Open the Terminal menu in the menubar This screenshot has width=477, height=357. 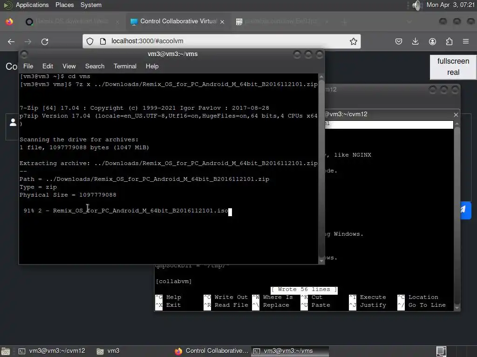[125, 66]
